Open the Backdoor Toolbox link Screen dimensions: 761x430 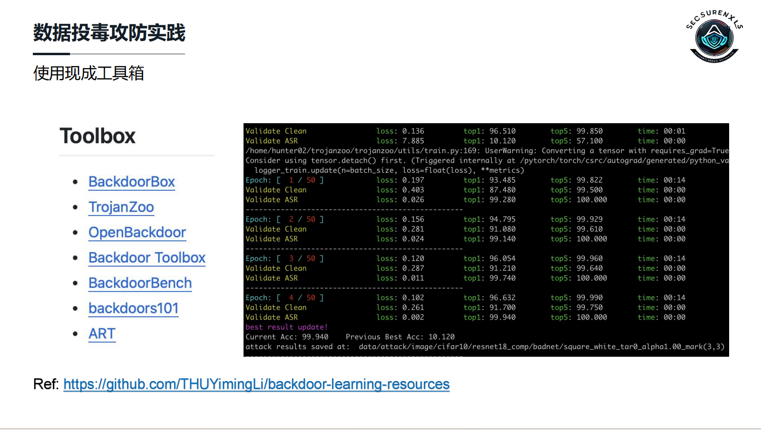click(x=147, y=257)
